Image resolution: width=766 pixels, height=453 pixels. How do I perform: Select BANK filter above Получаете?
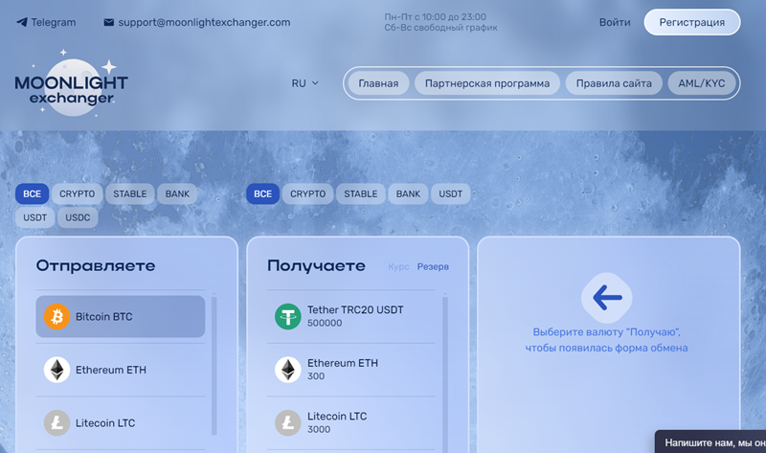tap(408, 194)
